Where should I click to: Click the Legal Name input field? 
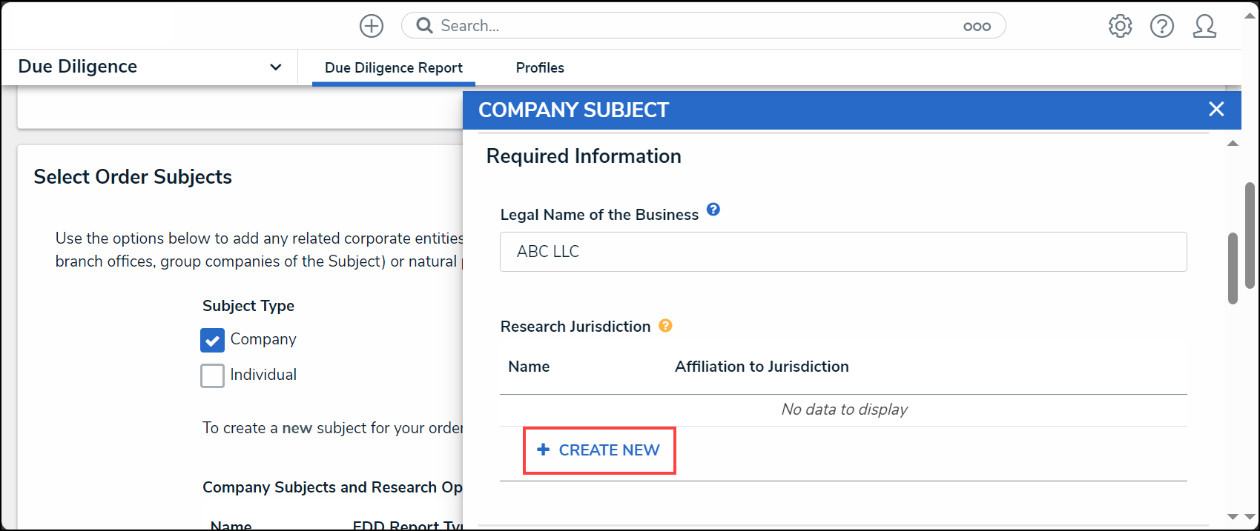pyautogui.click(x=843, y=252)
